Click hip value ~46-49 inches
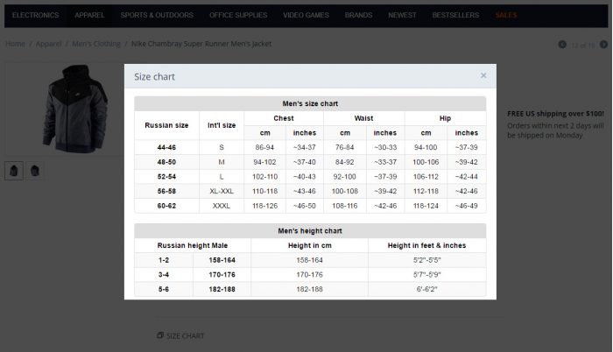Image resolution: width=613 pixels, height=352 pixels. pyautogui.click(x=467, y=206)
